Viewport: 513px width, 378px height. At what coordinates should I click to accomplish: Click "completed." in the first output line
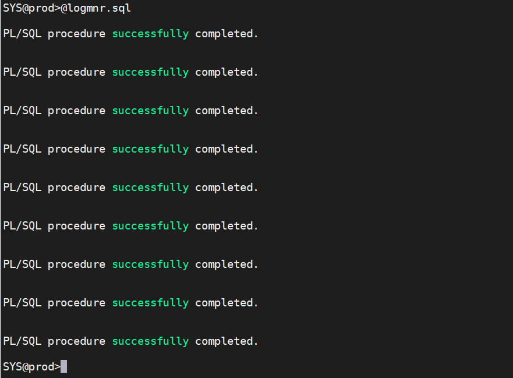pos(227,34)
